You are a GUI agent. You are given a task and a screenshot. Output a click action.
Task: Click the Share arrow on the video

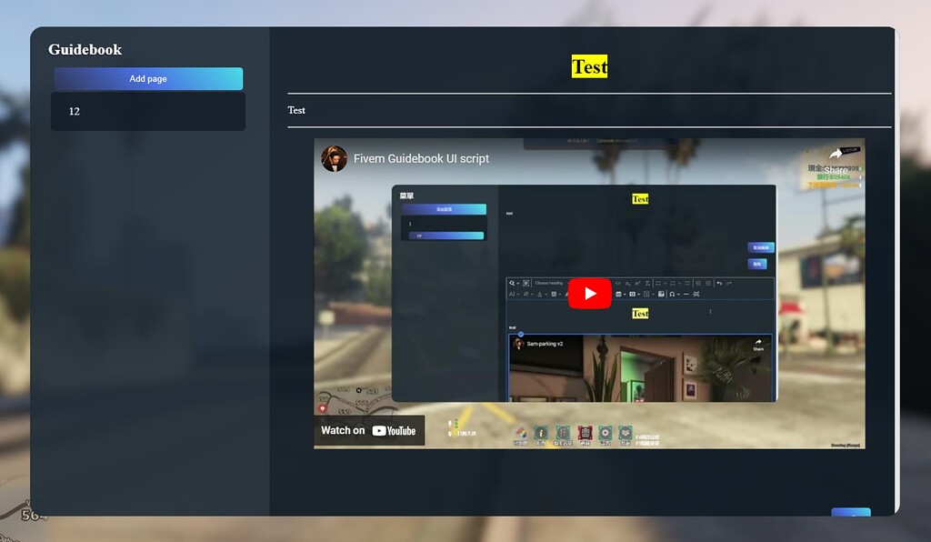tap(835, 156)
